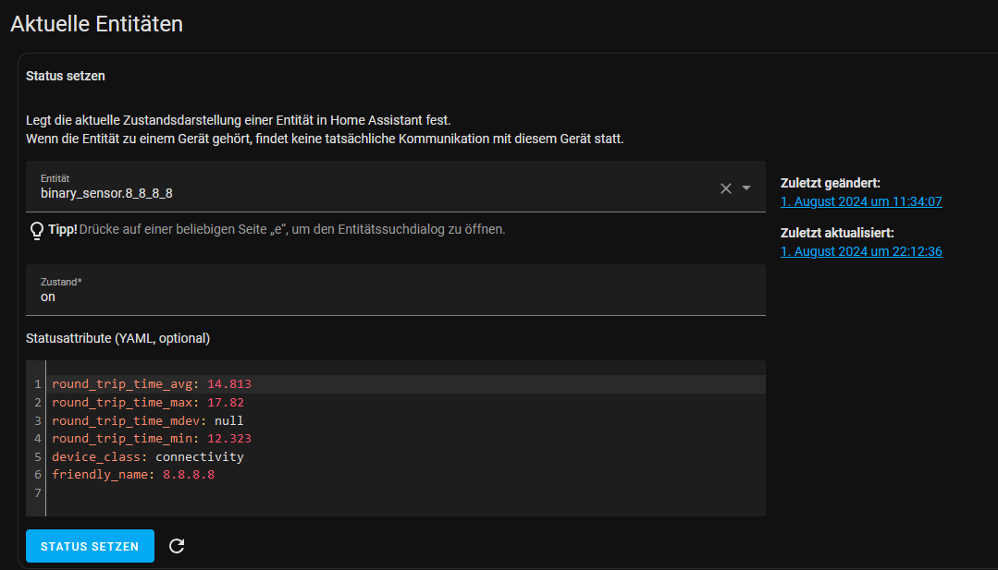Click line number 1 in editor gutter
The height and width of the screenshot is (570, 998).
pyautogui.click(x=38, y=384)
